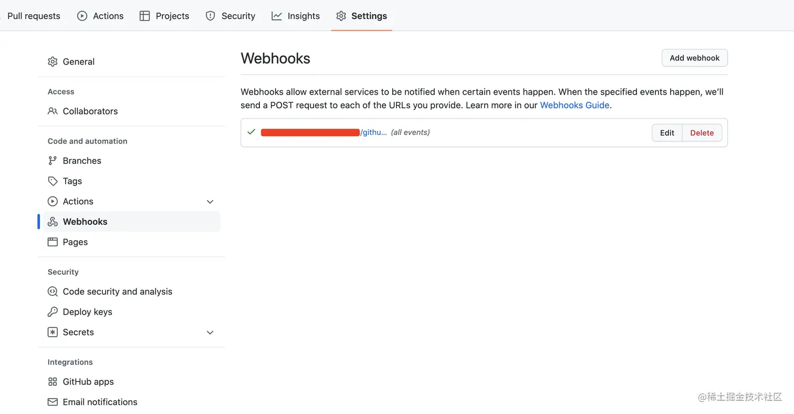Screen dimensions: 794x414
Task: Delete the listed webhook
Action: [x=702, y=132]
